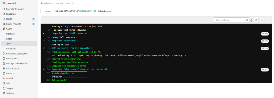Click the Infrastructure sidebar icon
This screenshot has height=98, width=274.
tap(4, 69)
